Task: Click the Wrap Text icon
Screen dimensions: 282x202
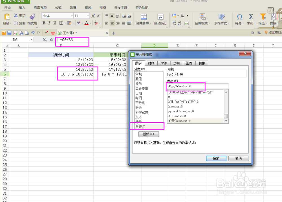Action: pos(160,17)
